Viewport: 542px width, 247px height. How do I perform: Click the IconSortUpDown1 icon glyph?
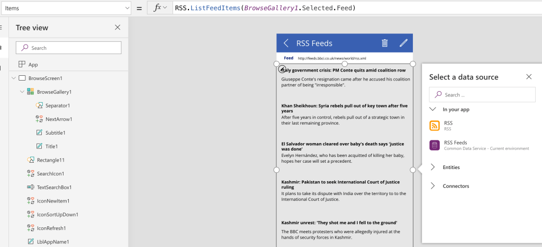pos(30,215)
